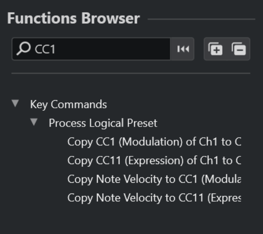
Task: Click empty space below the preset list
Action: coord(131,218)
